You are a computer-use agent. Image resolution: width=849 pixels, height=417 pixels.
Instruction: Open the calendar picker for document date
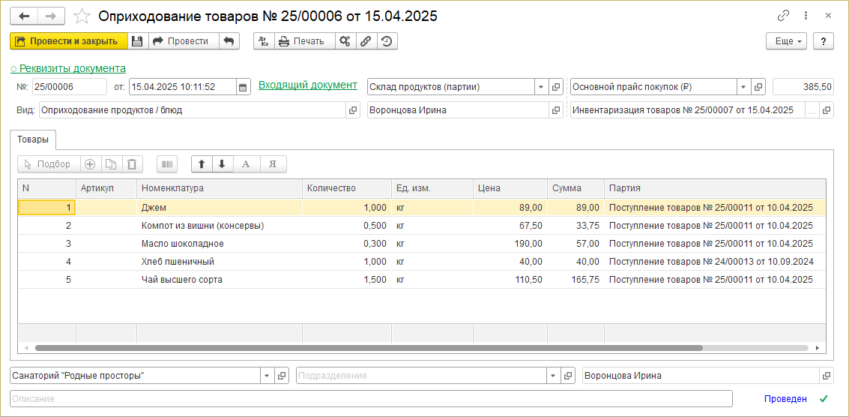click(243, 87)
